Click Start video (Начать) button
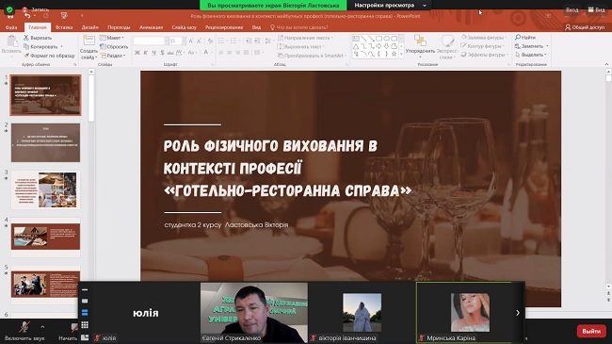612x344 pixels. click(69, 332)
